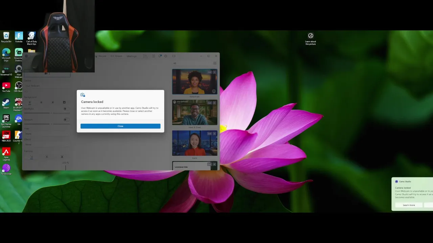Open Call of Duty Black Ops shortcut
Screen dimensions: 433x243
pyautogui.click(x=31, y=38)
